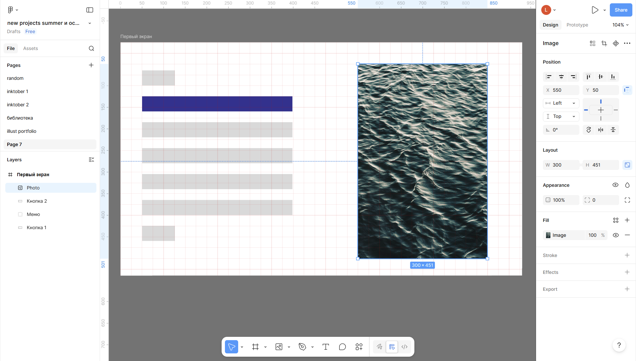
Task: Open the Left horizontal constraint dropdown
Action: 561,103
